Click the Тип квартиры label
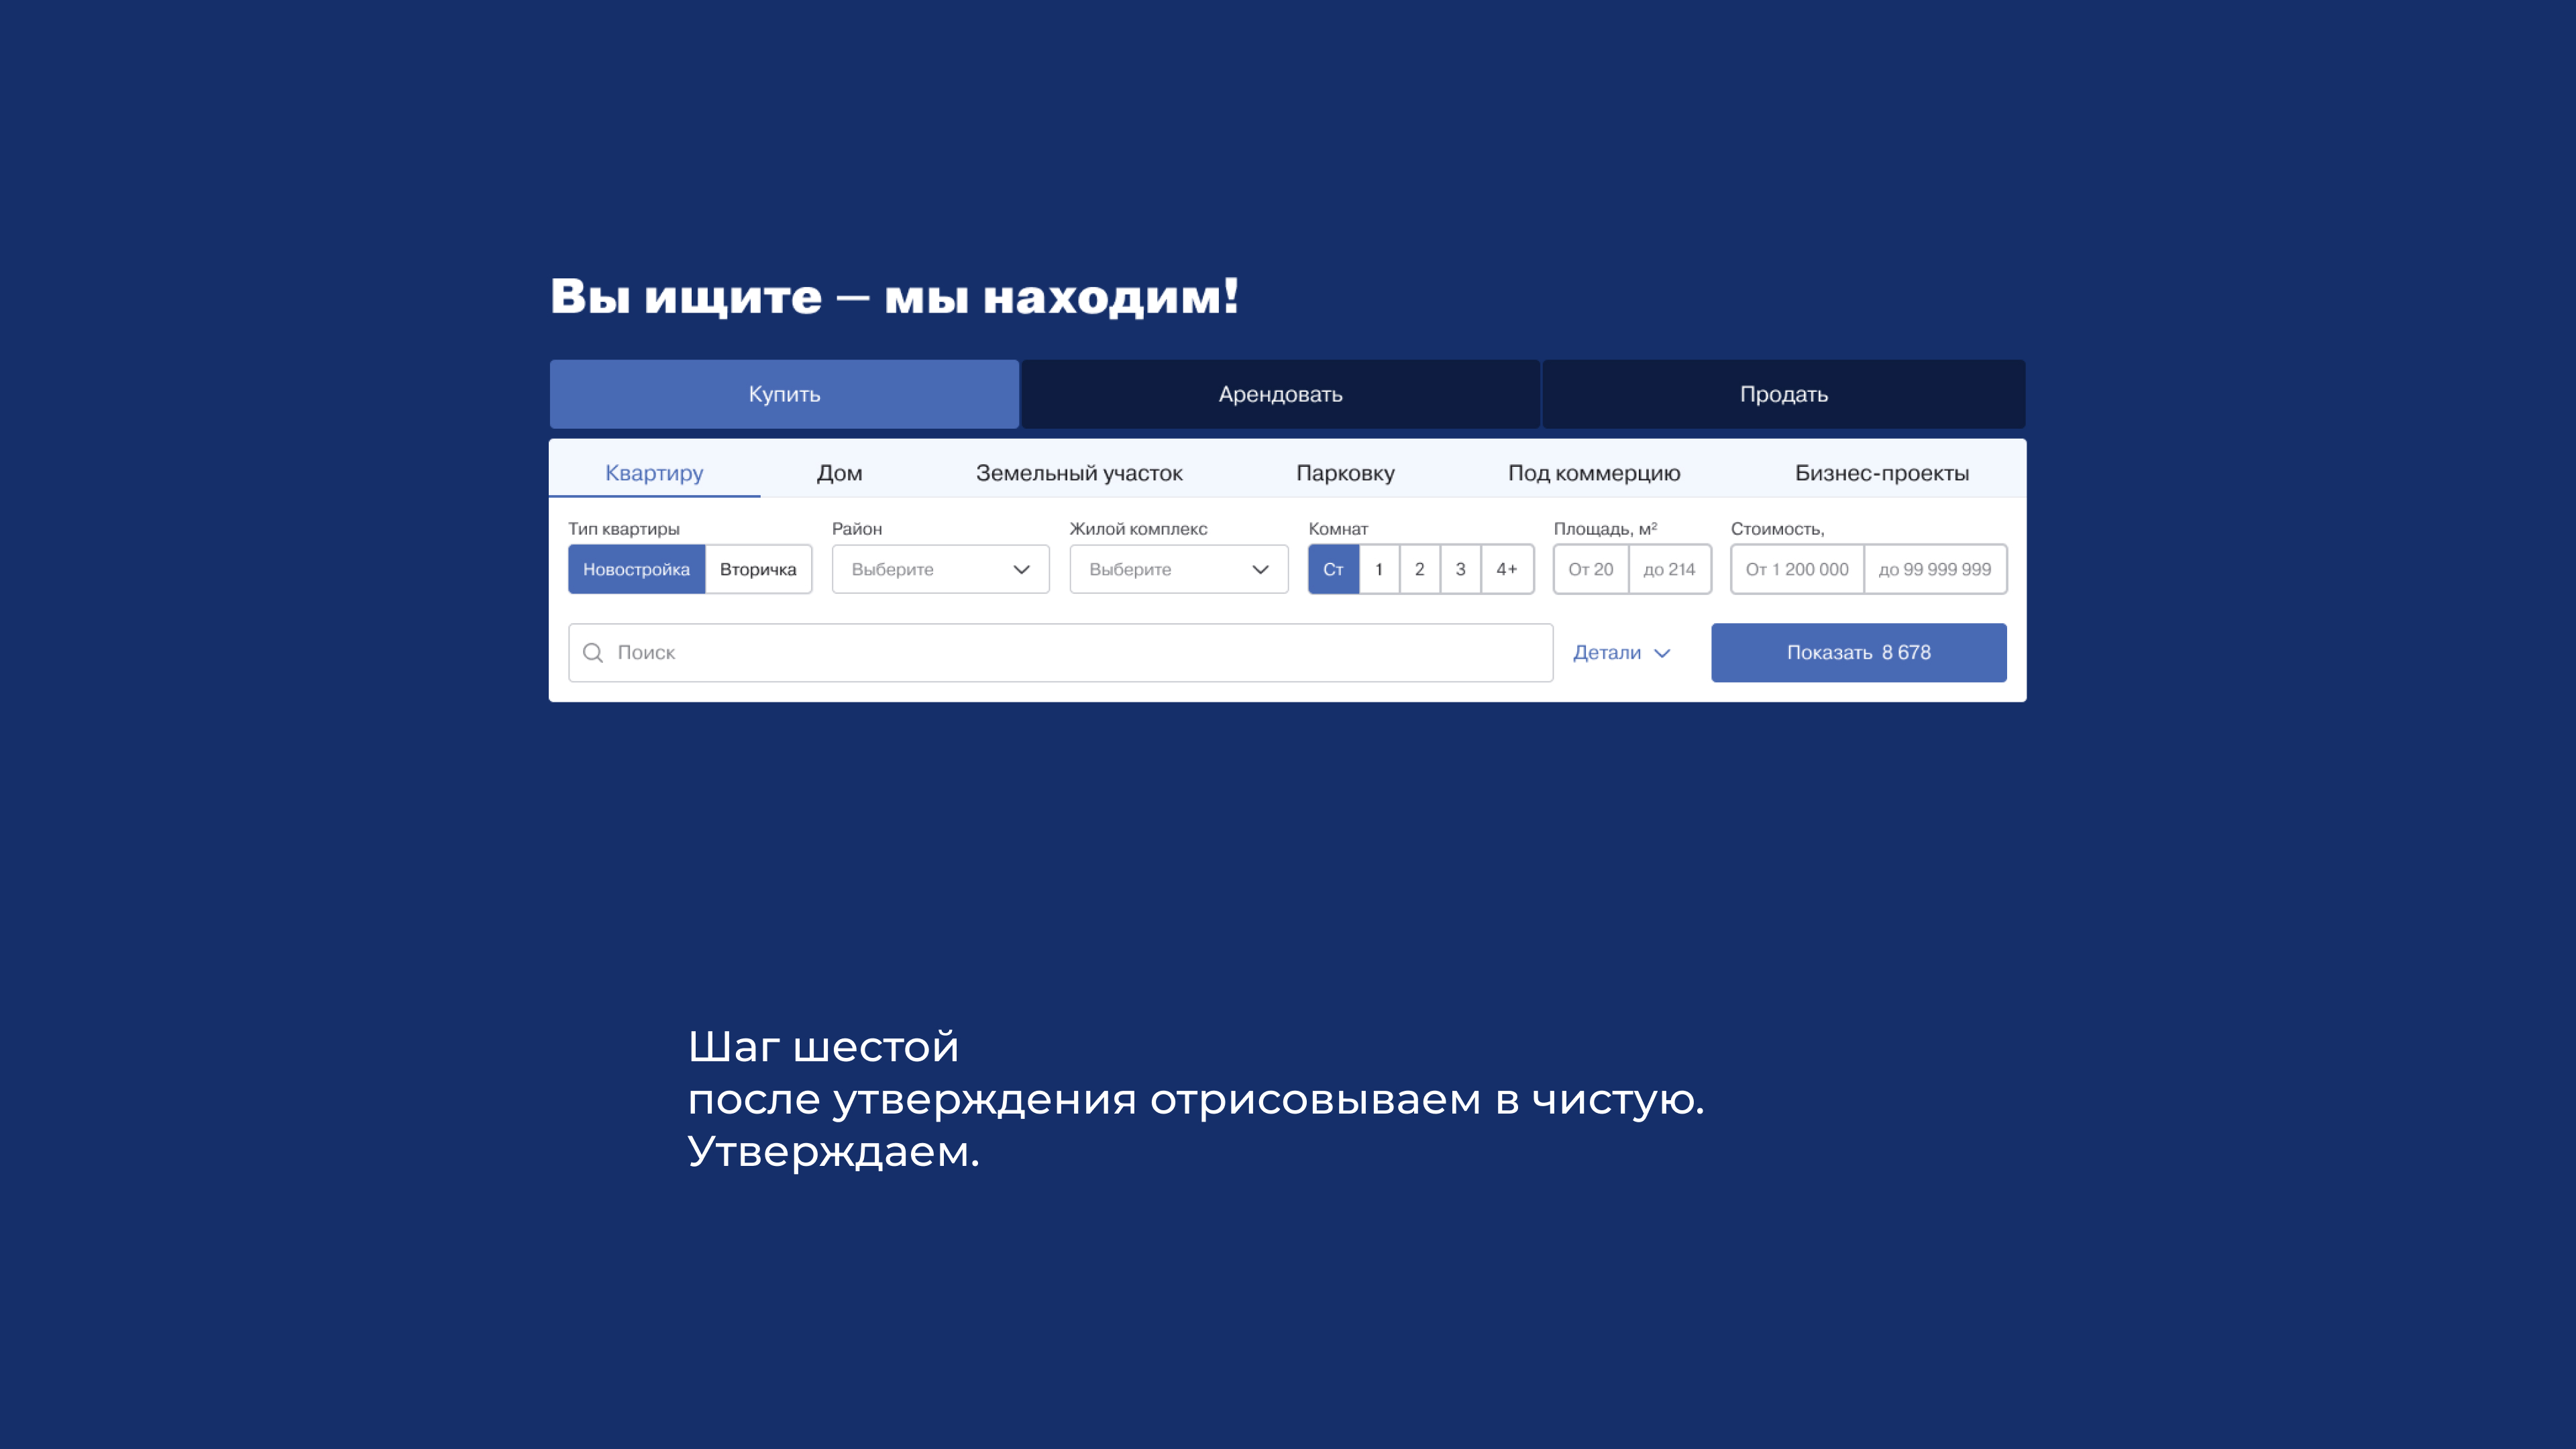2576x1449 pixels. [624, 529]
